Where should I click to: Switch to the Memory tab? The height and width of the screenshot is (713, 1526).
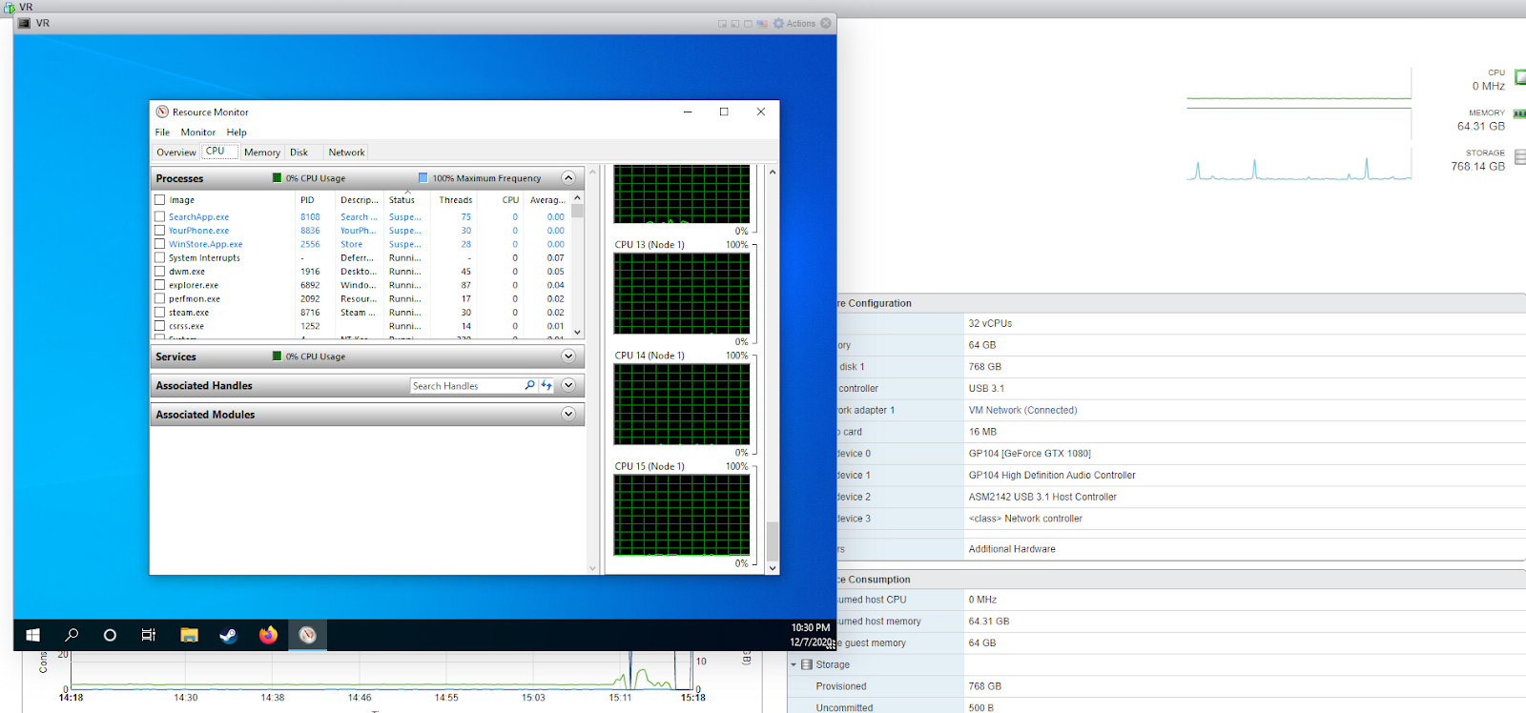(261, 153)
